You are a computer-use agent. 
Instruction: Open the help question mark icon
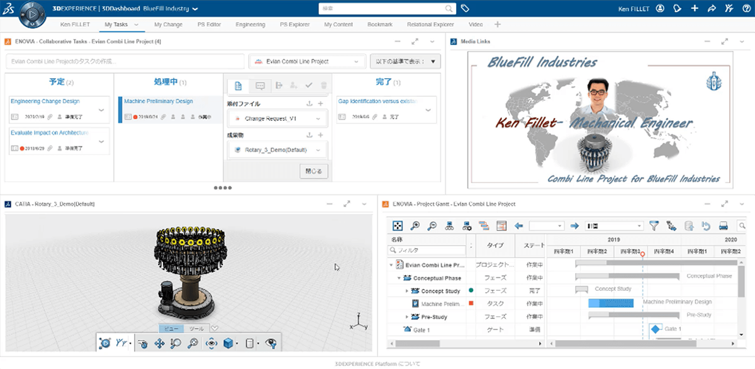pos(746,9)
